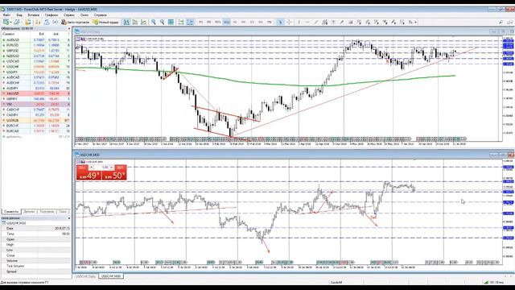The height and width of the screenshot is (290, 515).
Task: Switch to Символы tab in Market Watch
Action: coord(11,212)
